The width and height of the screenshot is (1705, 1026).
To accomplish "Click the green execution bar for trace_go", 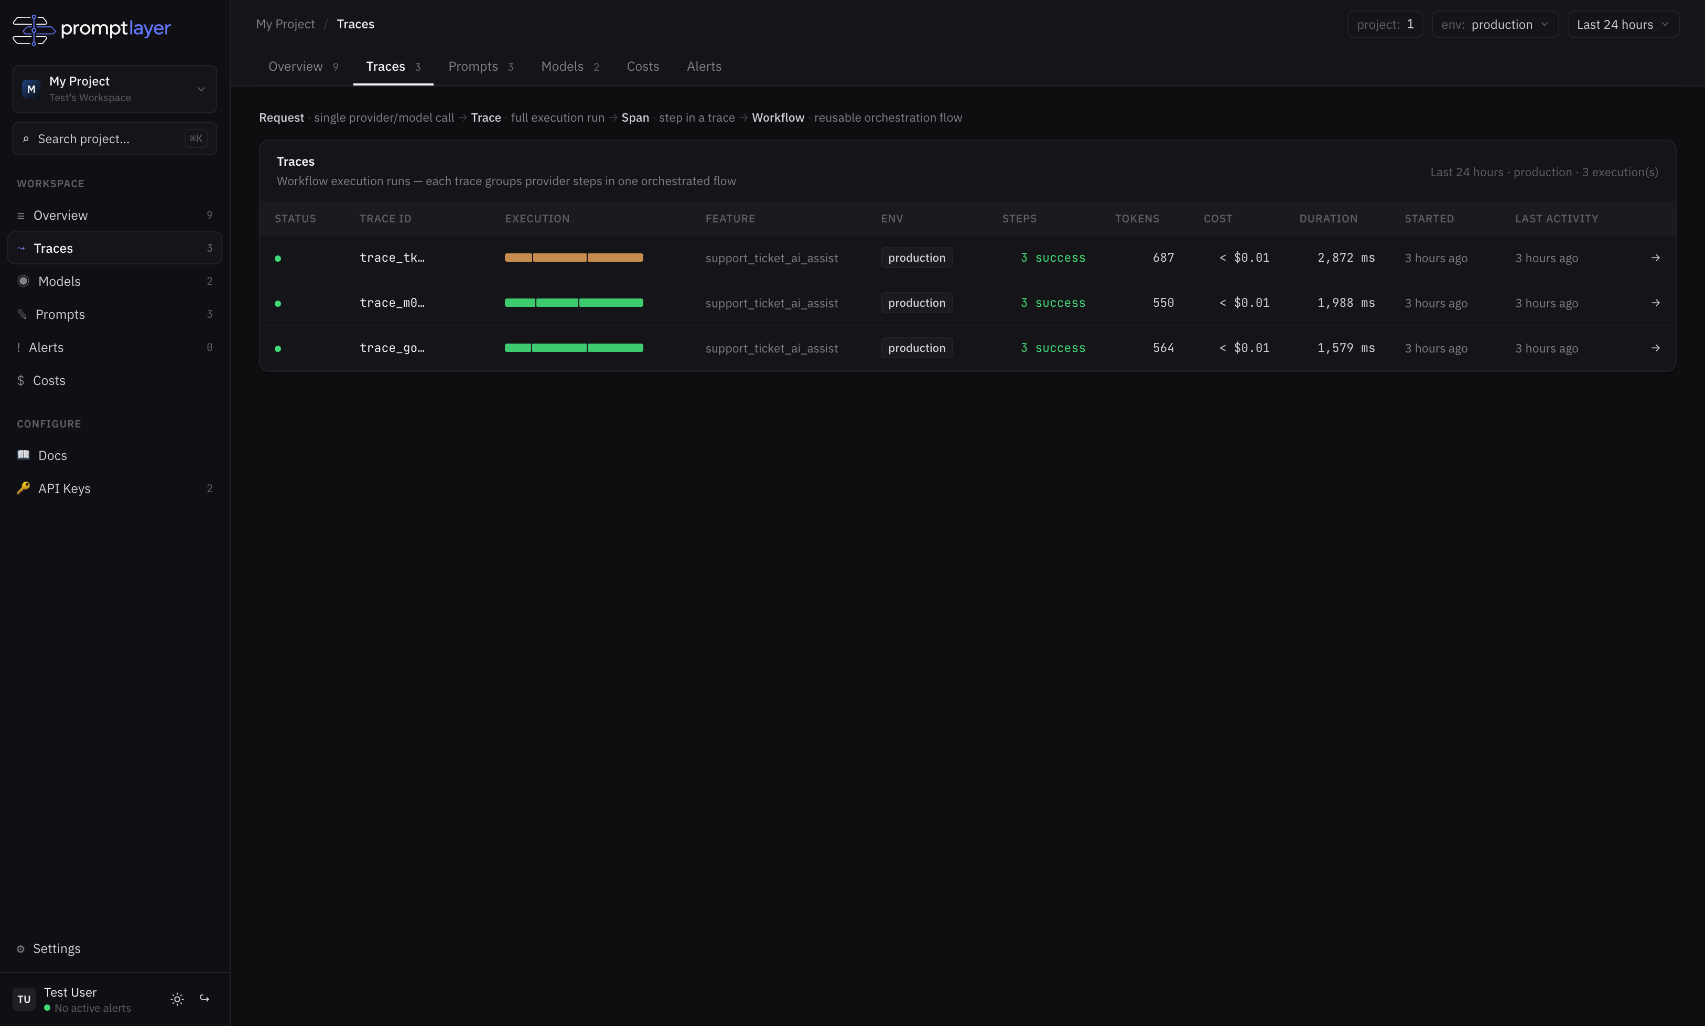I will tap(574, 348).
